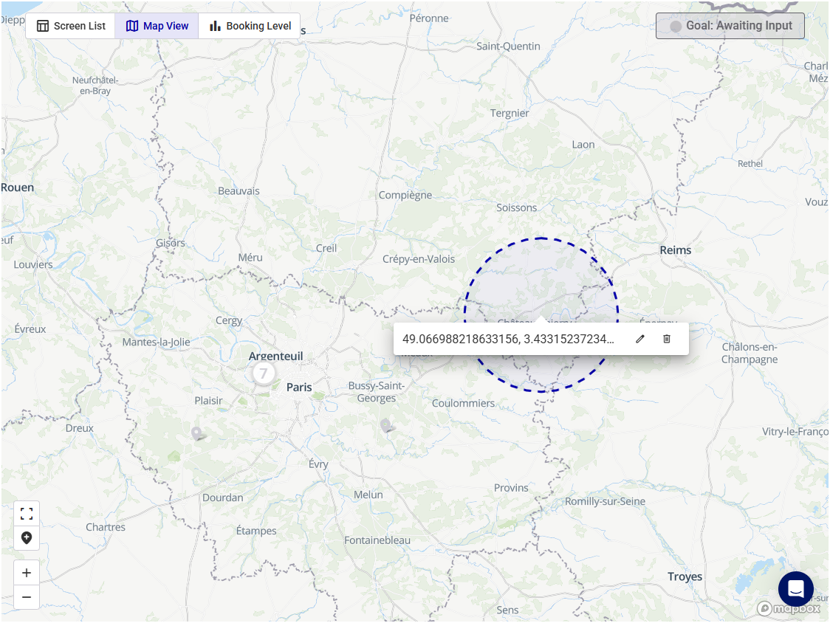This screenshot has height=623, width=830.
Task: Click the Mapbox logo
Action: pos(789,609)
